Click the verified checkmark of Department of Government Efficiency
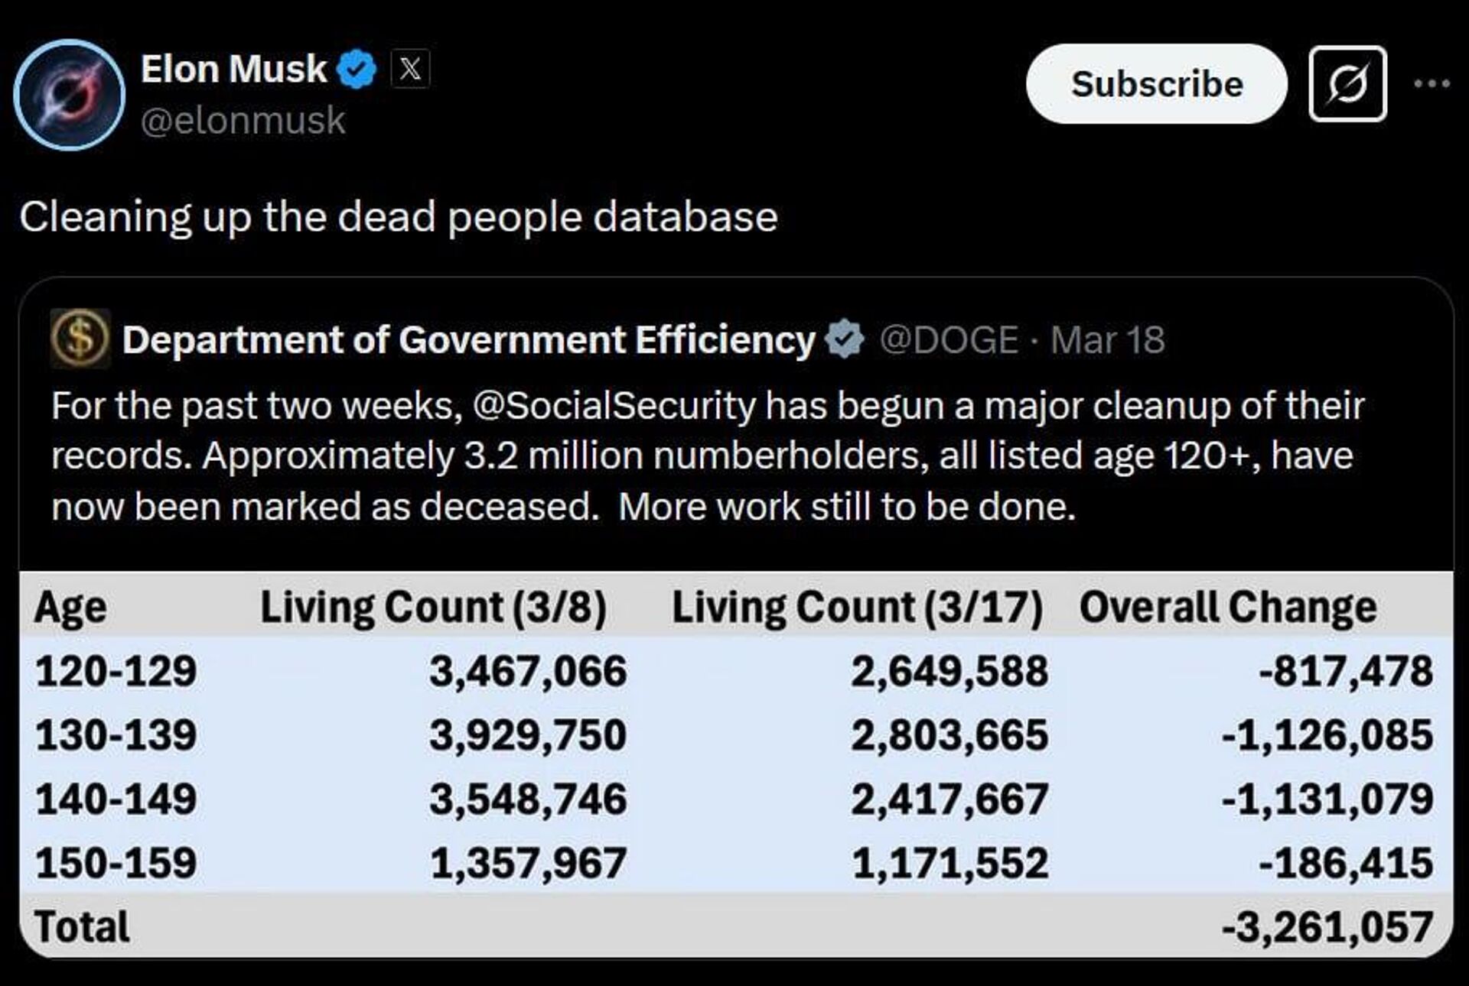Image resolution: width=1469 pixels, height=986 pixels. click(845, 339)
